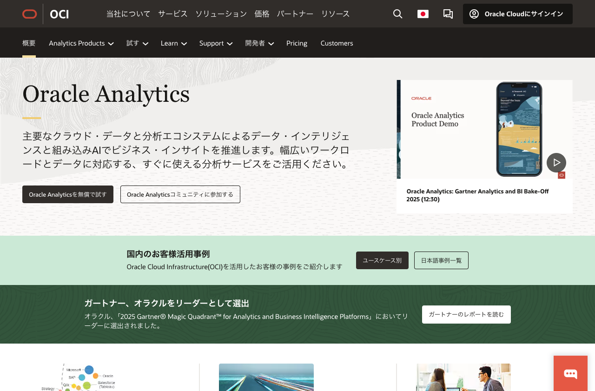This screenshot has height=391, width=595.
Task: Open the live chat widget icon
Action: pos(570,373)
